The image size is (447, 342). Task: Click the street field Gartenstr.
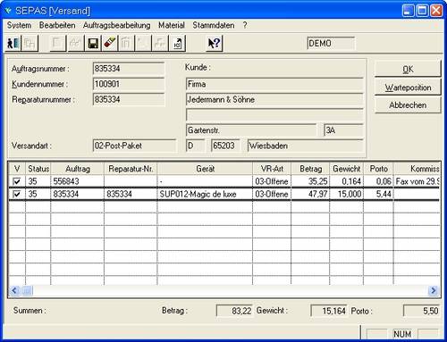click(x=251, y=130)
